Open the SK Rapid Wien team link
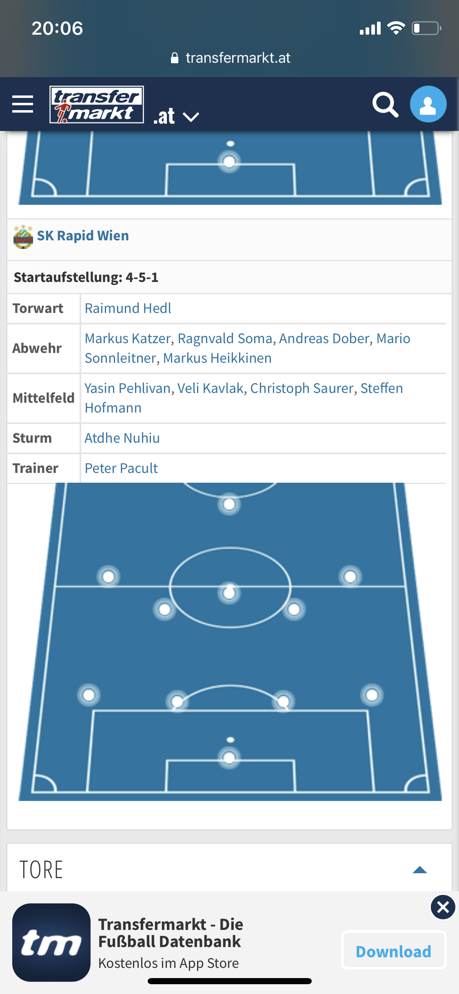The image size is (459, 994). (83, 236)
